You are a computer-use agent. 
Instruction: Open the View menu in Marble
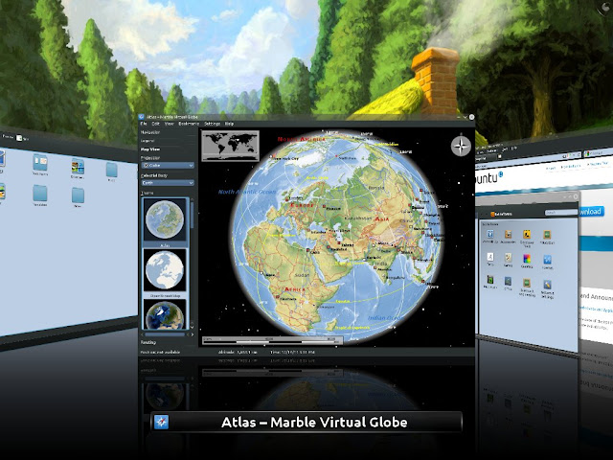click(169, 124)
